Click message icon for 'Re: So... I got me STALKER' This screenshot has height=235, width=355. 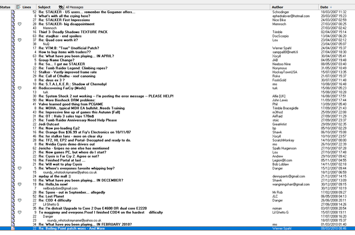point(13,64)
